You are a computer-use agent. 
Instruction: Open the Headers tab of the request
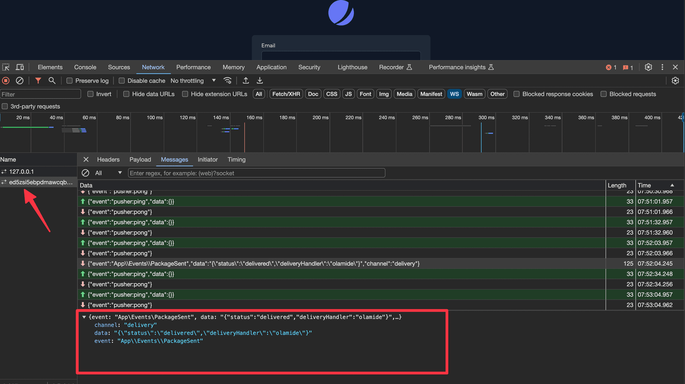click(x=108, y=160)
